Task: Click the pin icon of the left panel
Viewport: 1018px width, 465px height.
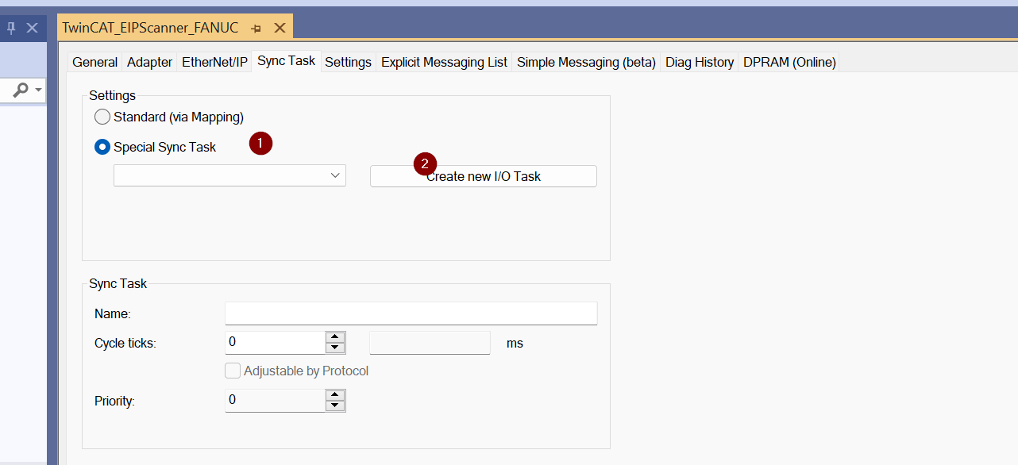Action: click(x=11, y=28)
